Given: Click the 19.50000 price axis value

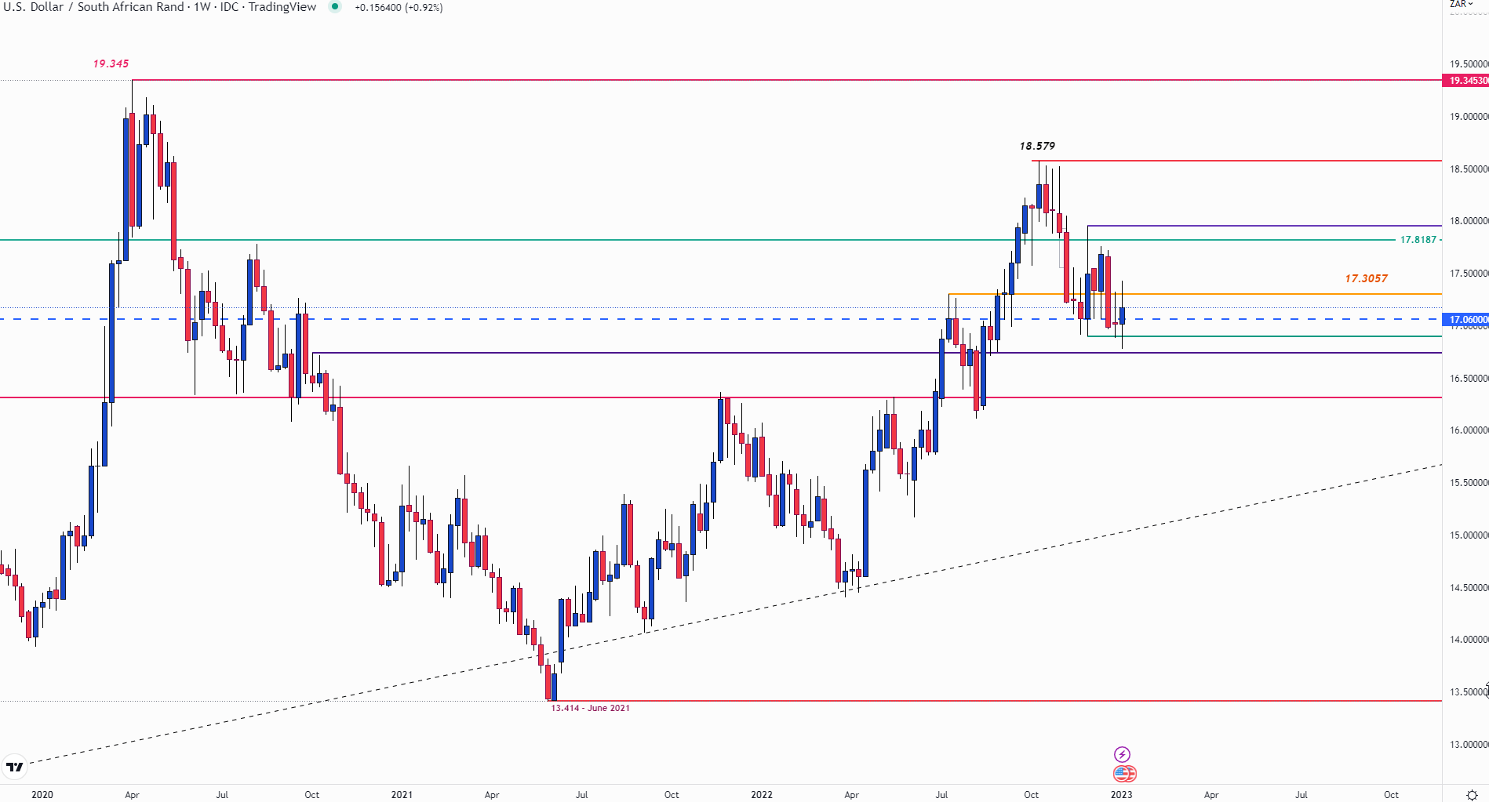Looking at the screenshot, I should point(1469,64).
